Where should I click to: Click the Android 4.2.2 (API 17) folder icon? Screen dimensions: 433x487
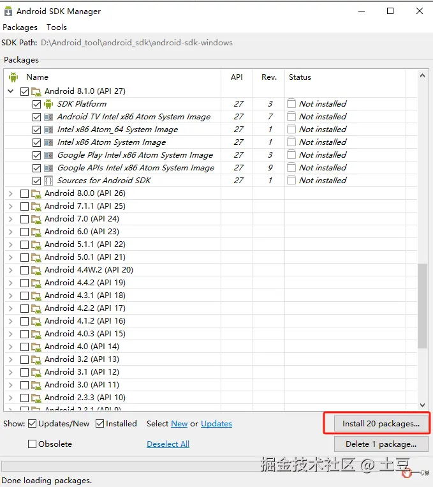[x=36, y=308]
